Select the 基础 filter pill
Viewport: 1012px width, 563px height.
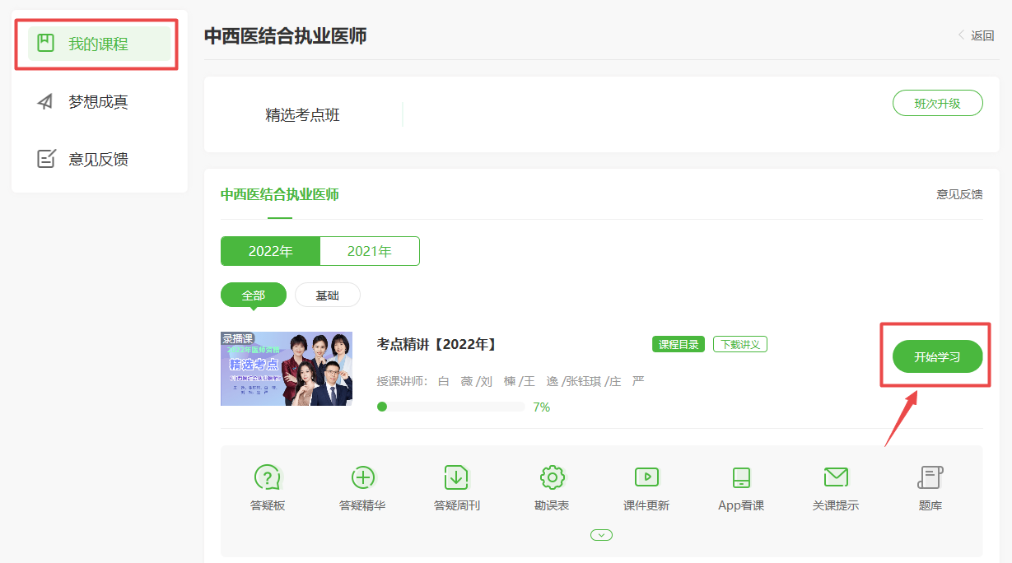pos(328,295)
